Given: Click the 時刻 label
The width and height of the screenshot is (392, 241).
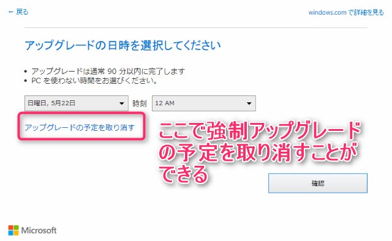Looking at the screenshot, I should [x=140, y=103].
